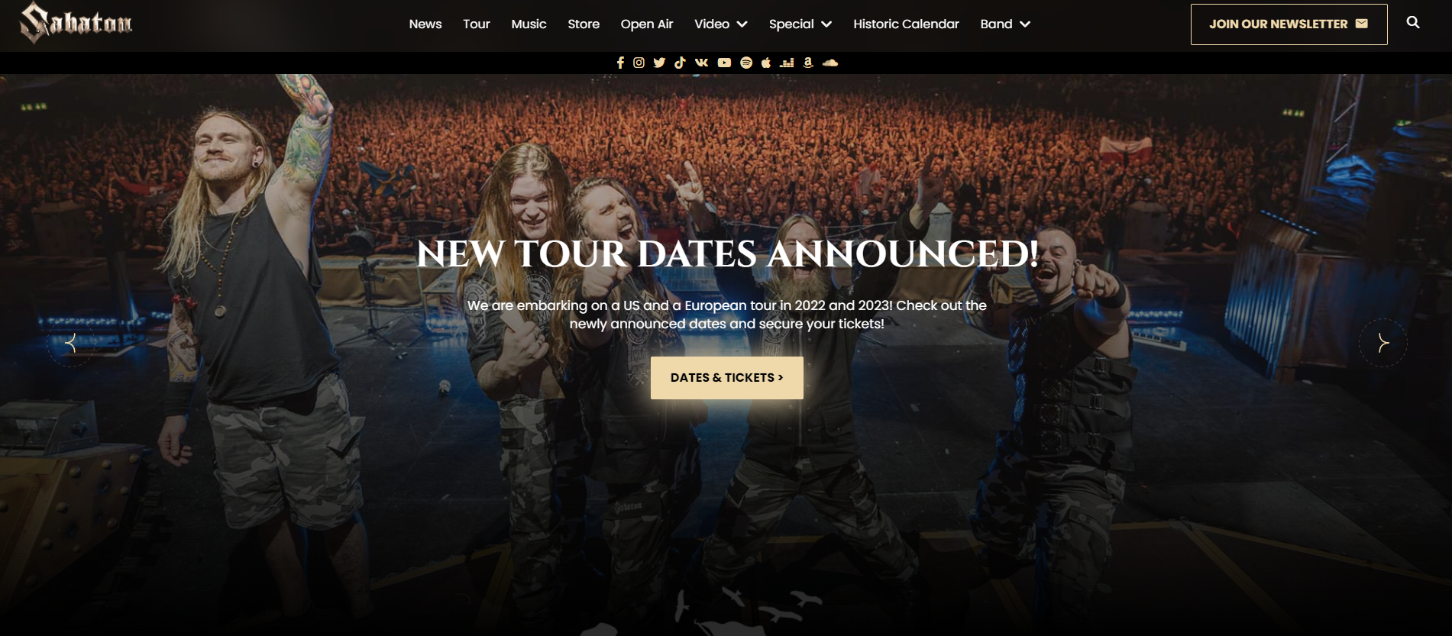This screenshot has height=636, width=1452.
Task: Open the SoundCloud cloud icon
Action: (830, 63)
